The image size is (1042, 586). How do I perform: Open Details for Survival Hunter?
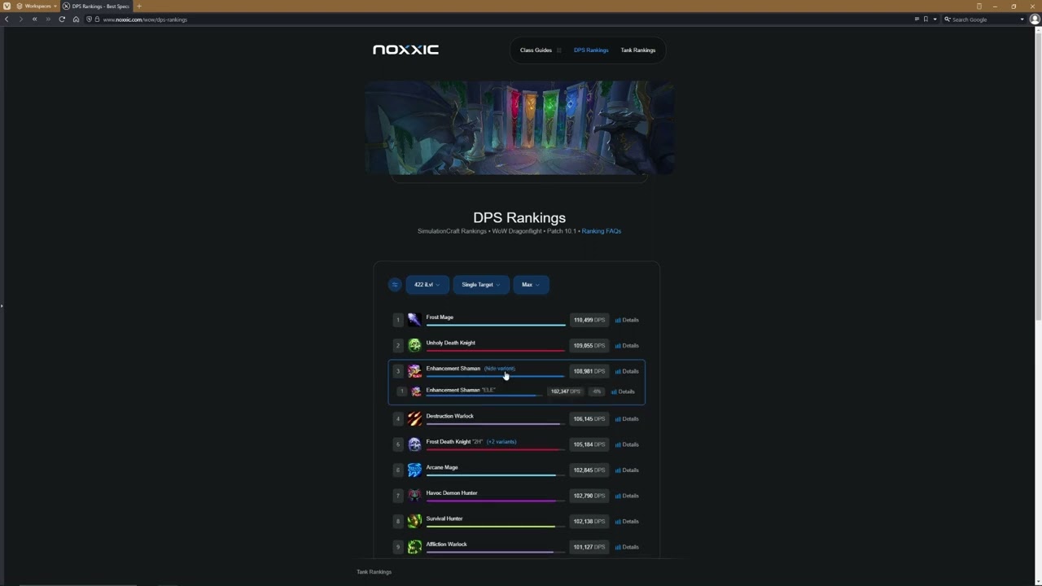point(627,521)
